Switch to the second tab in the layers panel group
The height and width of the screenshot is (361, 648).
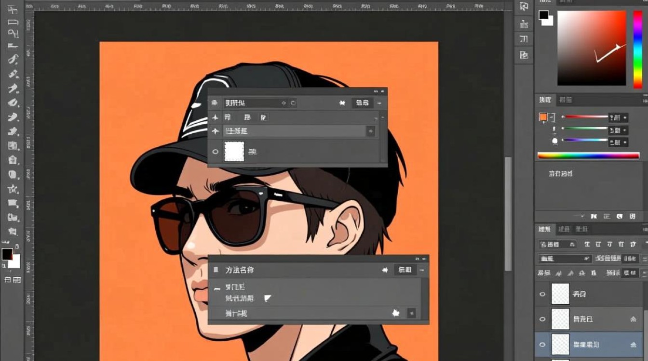click(564, 229)
